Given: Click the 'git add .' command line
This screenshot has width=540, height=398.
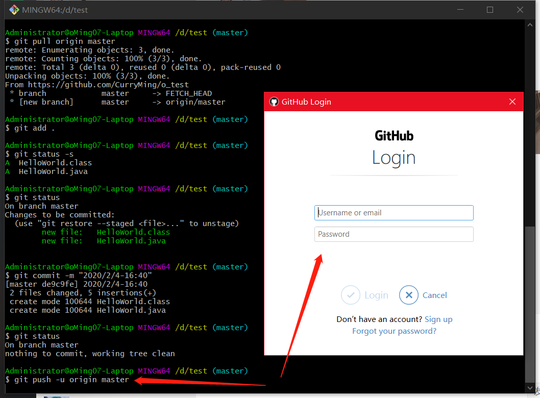Looking at the screenshot, I should coord(30,128).
